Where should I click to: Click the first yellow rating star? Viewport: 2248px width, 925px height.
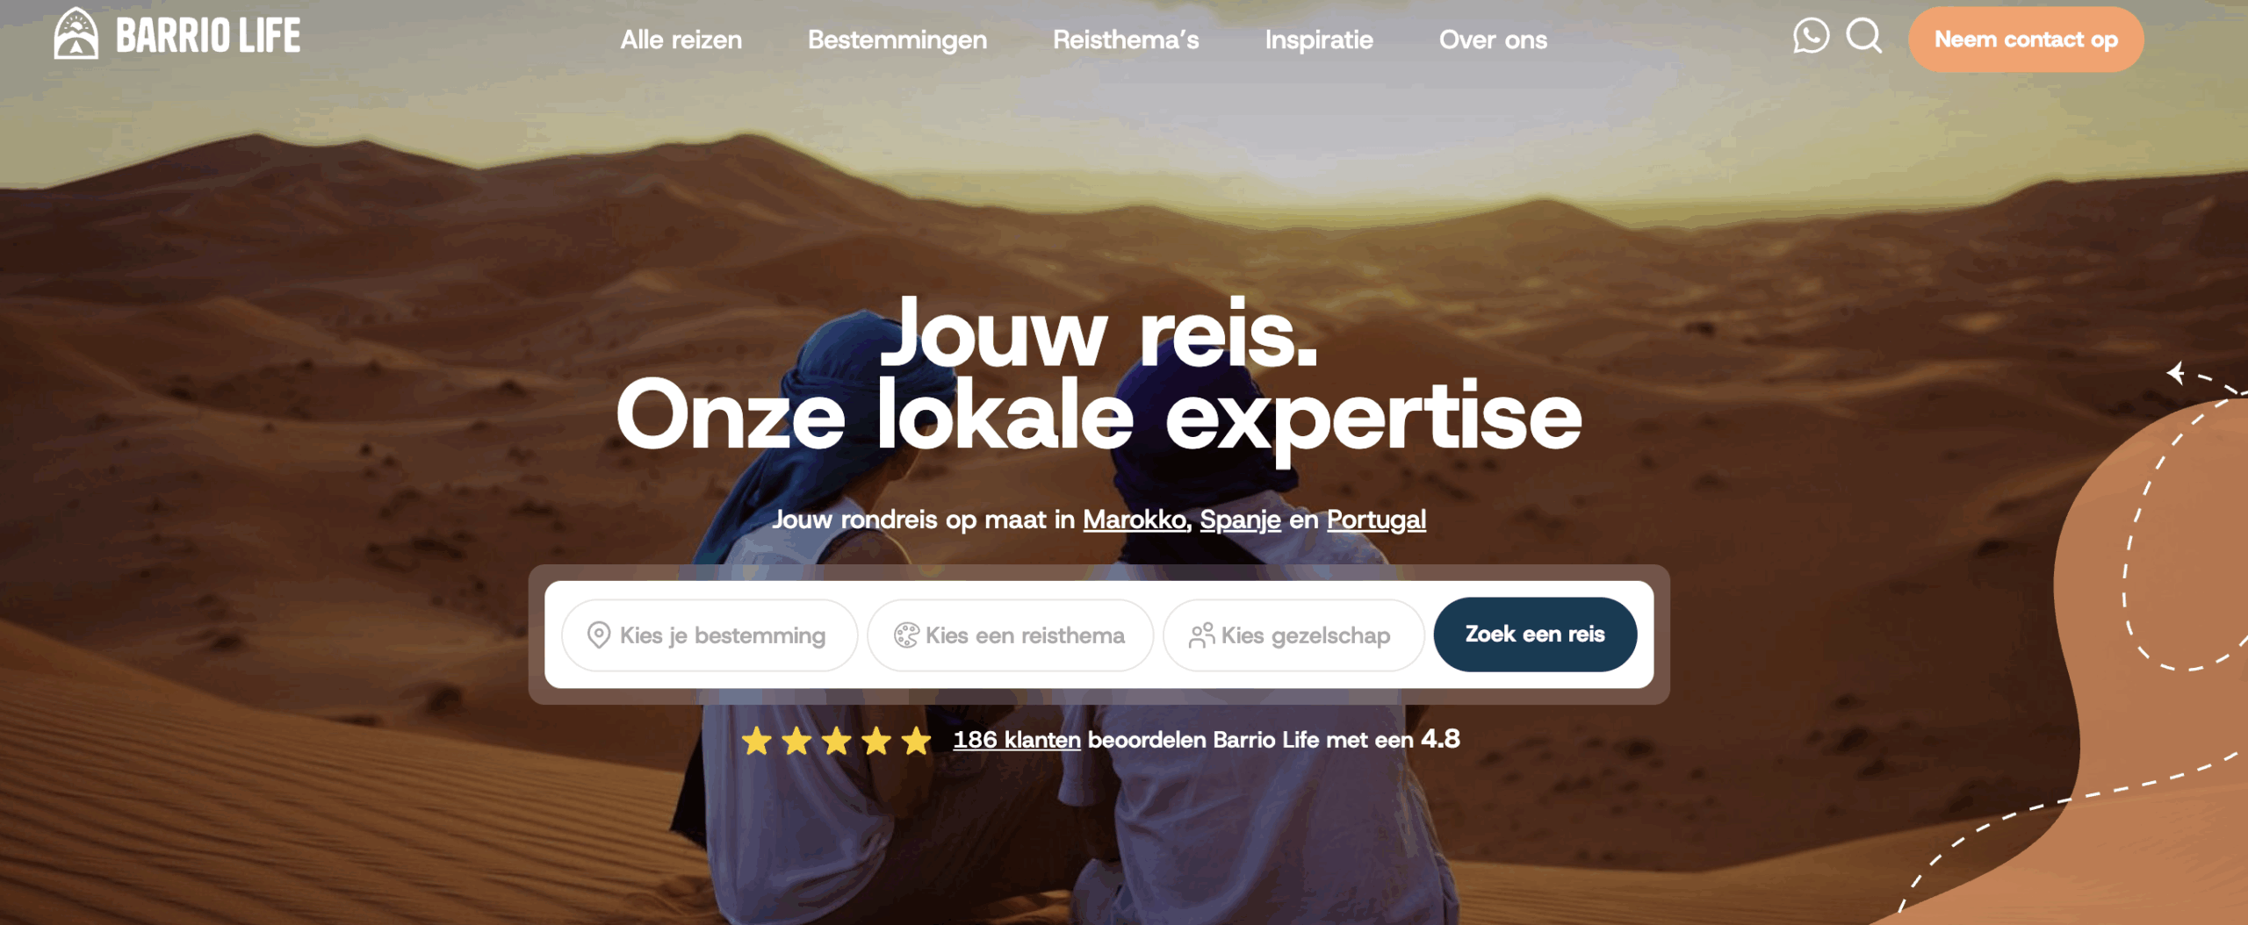(x=756, y=741)
